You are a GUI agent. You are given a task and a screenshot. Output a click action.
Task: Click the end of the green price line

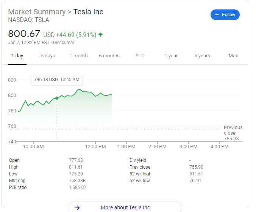point(112,94)
